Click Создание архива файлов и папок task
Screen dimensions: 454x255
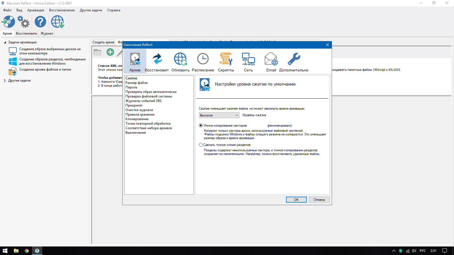45,69
